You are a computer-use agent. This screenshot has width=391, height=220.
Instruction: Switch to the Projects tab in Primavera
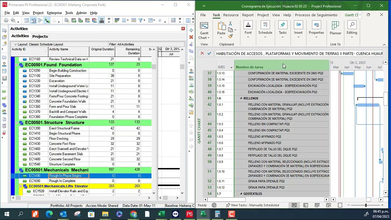pyautogui.click(x=40, y=36)
